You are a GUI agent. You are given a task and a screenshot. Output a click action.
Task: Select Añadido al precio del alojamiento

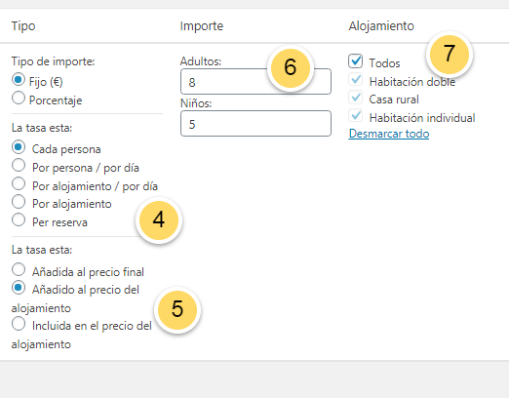tap(19, 288)
